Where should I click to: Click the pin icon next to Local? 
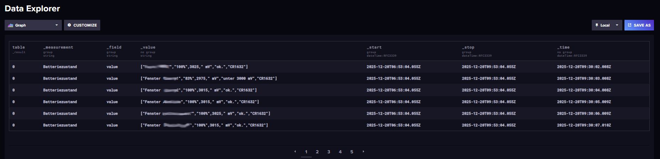tap(597, 25)
